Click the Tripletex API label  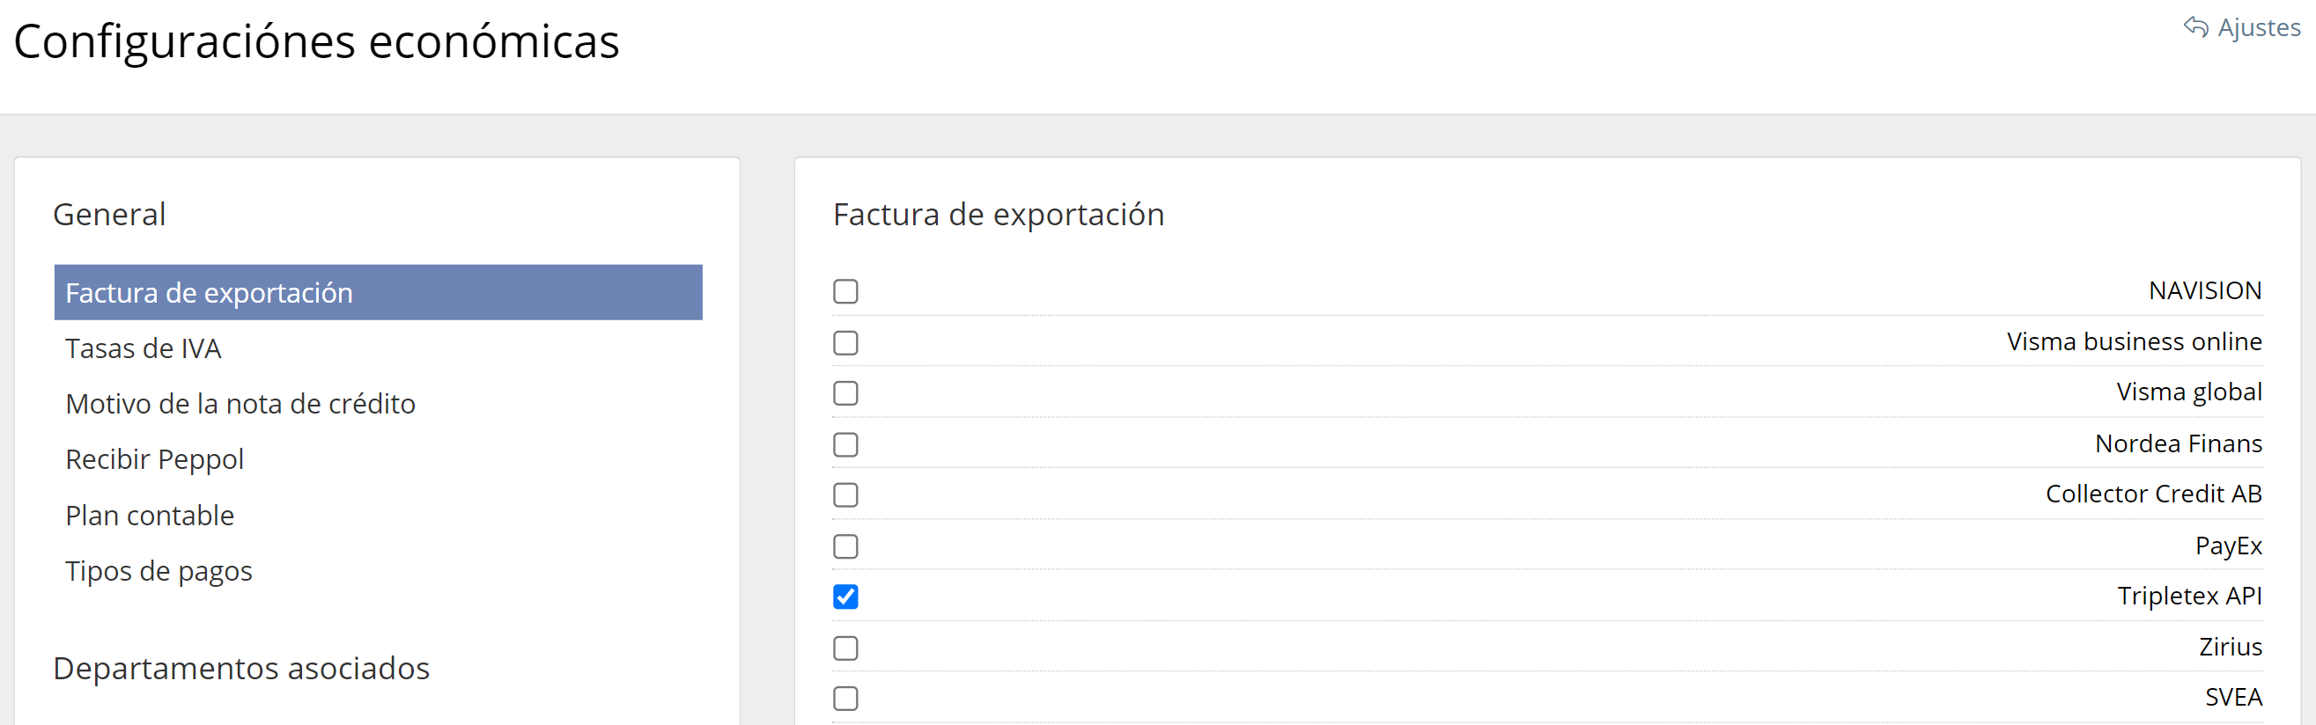pos(2188,596)
